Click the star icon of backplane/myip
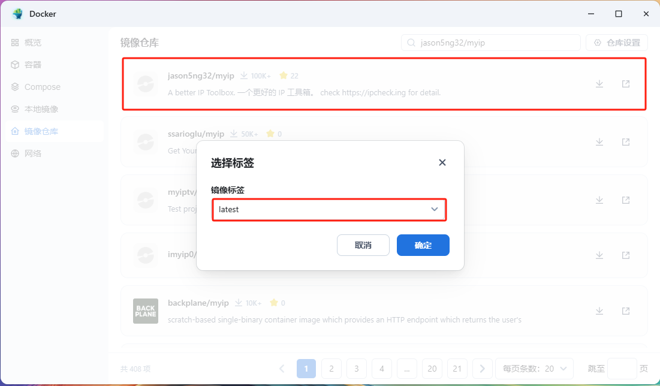The image size is (660, 386). pyautogui.click(x=274, y=303)
